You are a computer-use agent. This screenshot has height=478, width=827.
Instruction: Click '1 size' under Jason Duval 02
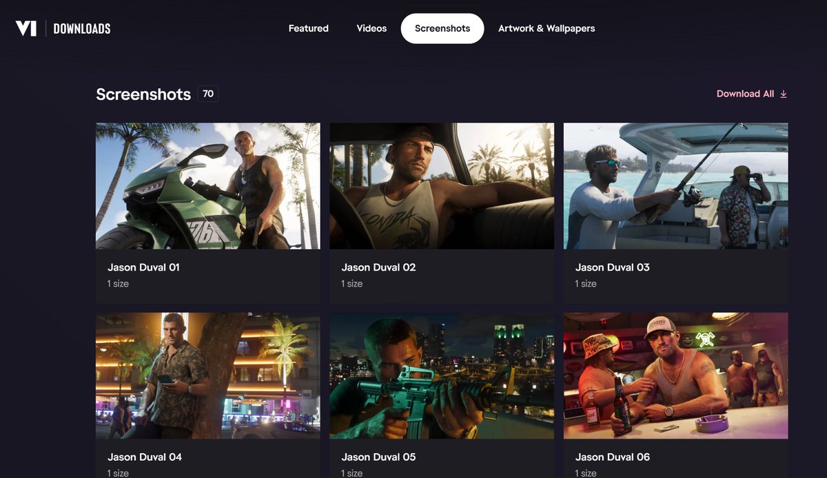point(352,284)
